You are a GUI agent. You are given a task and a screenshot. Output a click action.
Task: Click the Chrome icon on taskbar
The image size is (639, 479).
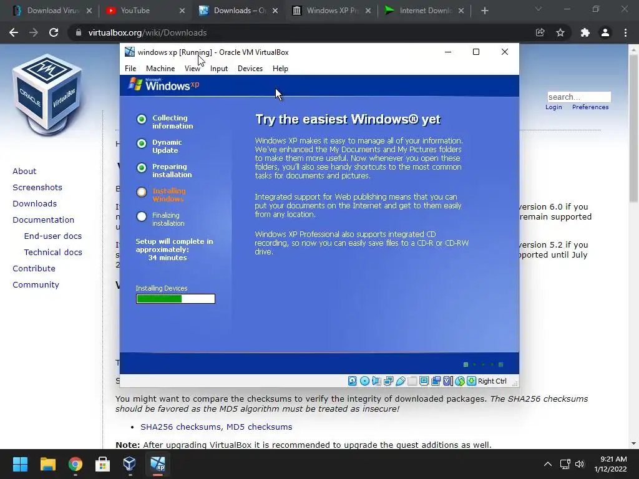[76, 464]
